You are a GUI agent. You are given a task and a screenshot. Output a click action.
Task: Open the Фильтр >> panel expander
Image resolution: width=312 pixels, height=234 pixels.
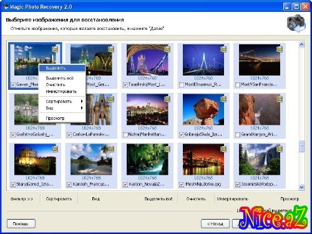[x=22, y=199]
